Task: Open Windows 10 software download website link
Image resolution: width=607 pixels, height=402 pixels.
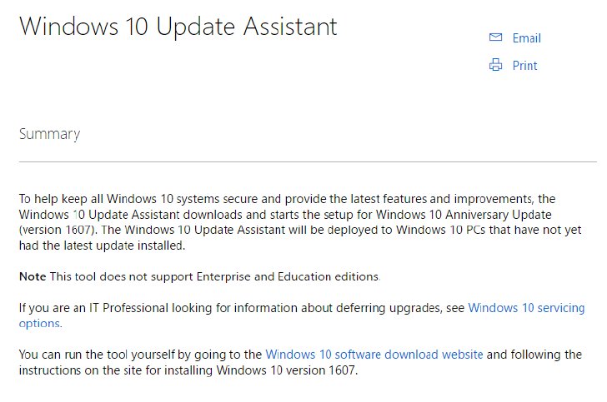Action: pos(374,355)
